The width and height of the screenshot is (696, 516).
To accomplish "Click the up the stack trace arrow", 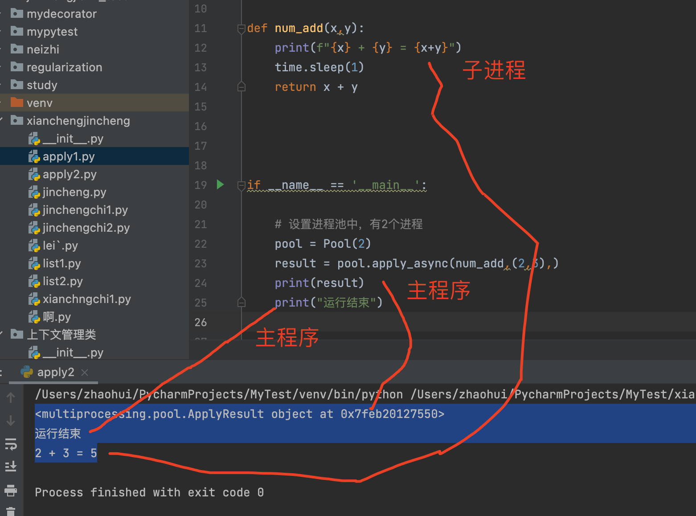I will pyautogui.click(x=11, y=397).
